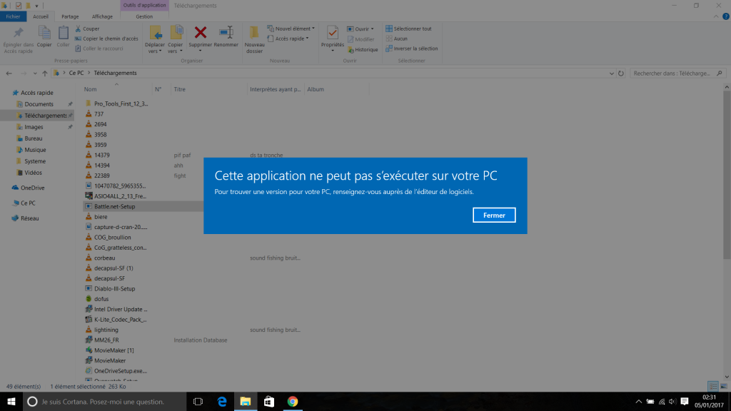Click the Cortana search box
731x411 pixels.
pos(105,401)
